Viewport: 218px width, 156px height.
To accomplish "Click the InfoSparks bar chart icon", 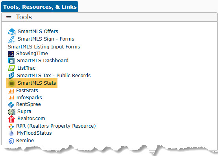I will click(11, 98).
